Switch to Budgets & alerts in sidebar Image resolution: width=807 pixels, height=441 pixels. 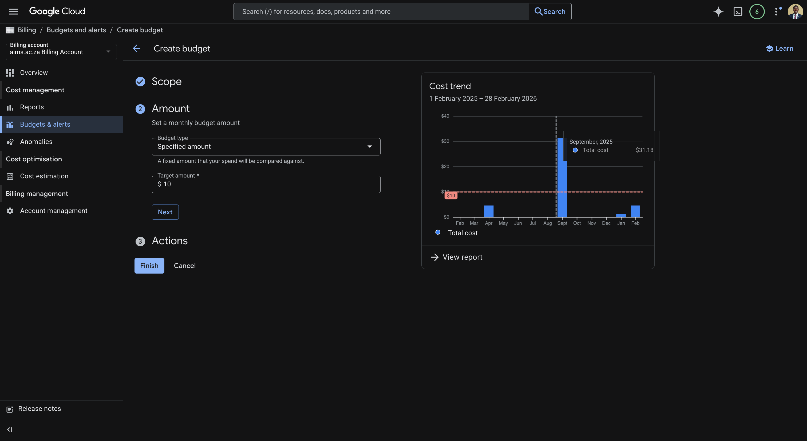point(10,124)
